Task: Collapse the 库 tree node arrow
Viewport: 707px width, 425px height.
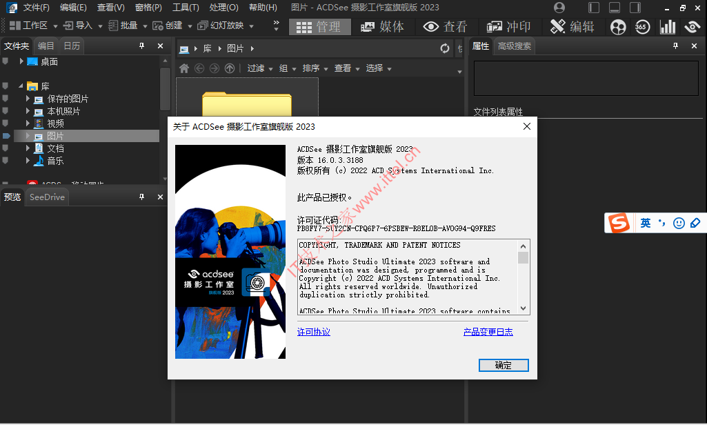Action: tap(21, 86)
